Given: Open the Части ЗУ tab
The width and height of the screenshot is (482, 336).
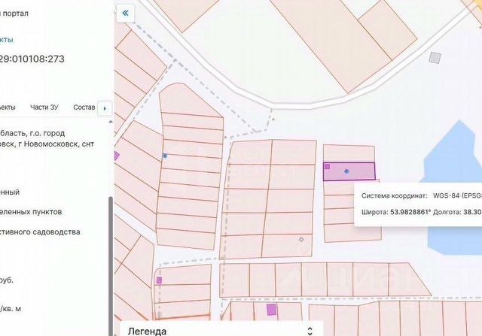Looking at the screenshot, I should point(44,107).
